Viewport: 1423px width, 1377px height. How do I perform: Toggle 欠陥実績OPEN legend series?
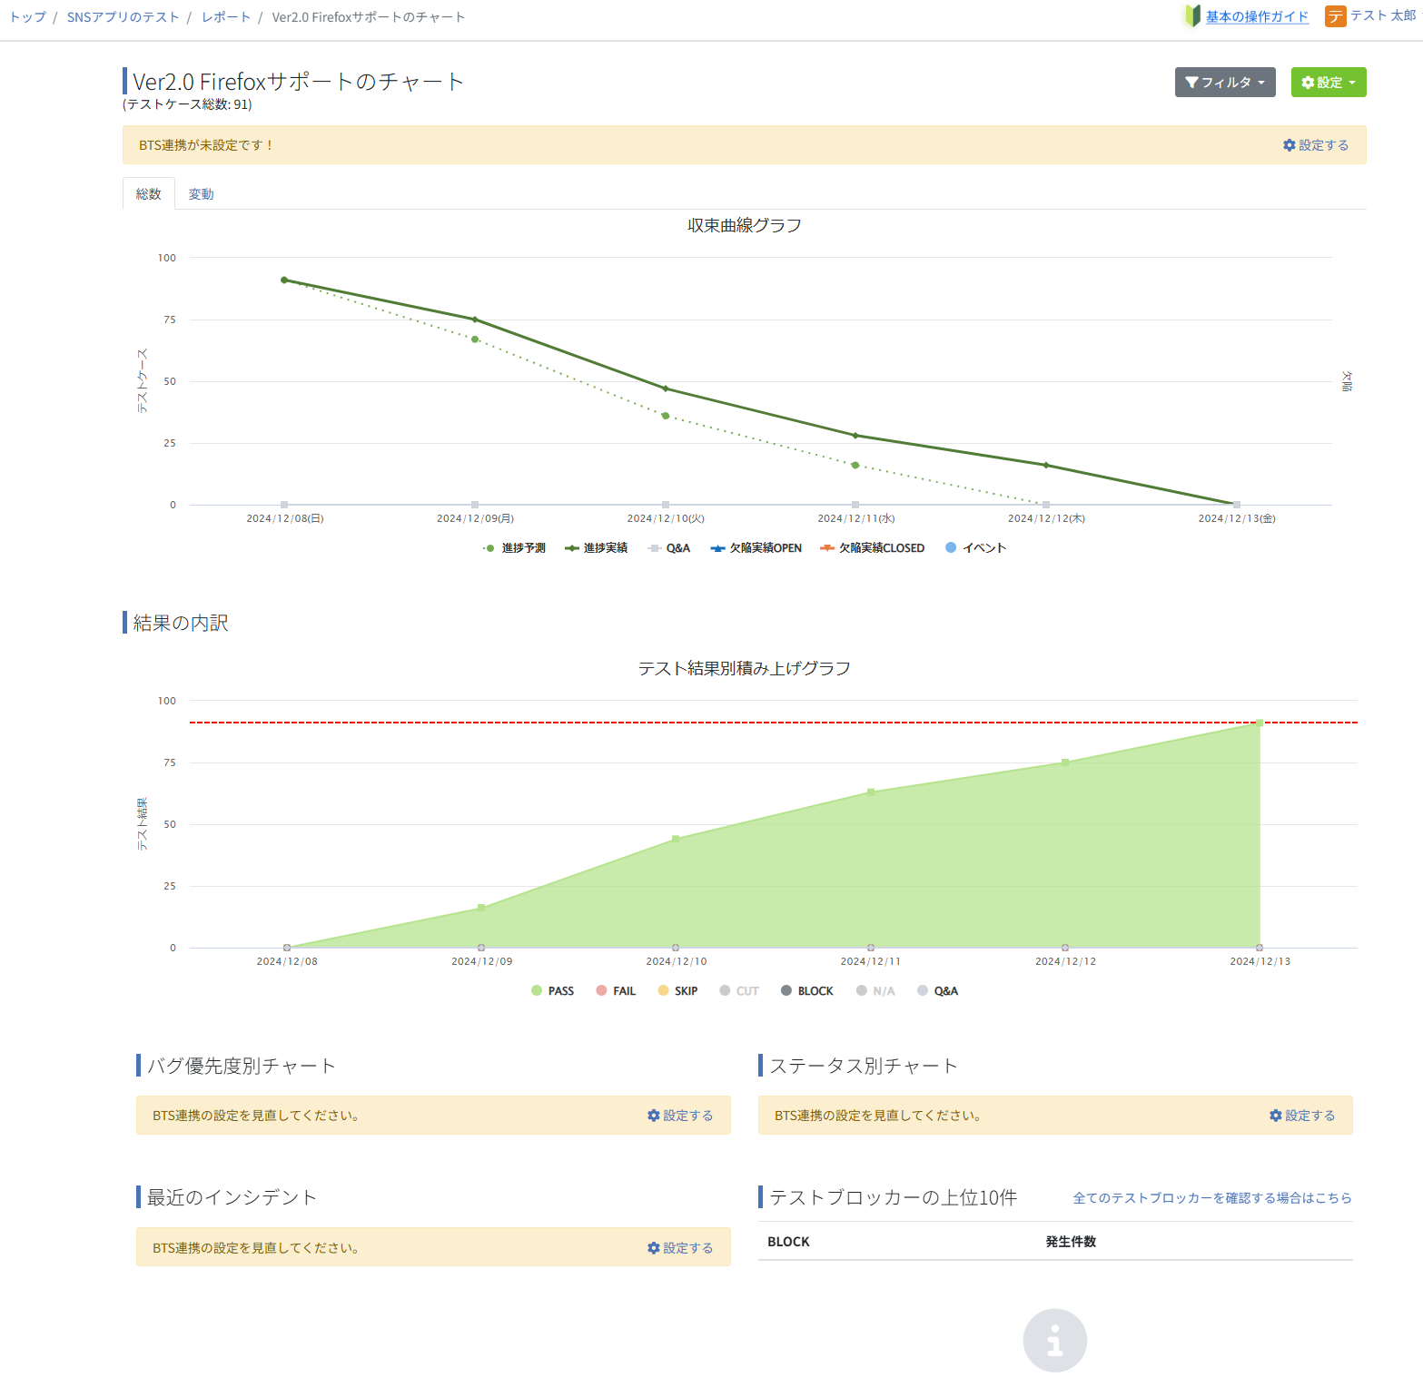coord(756,548)
